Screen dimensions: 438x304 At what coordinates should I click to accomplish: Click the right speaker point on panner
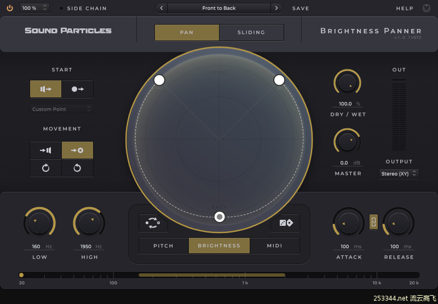point(279,80)
